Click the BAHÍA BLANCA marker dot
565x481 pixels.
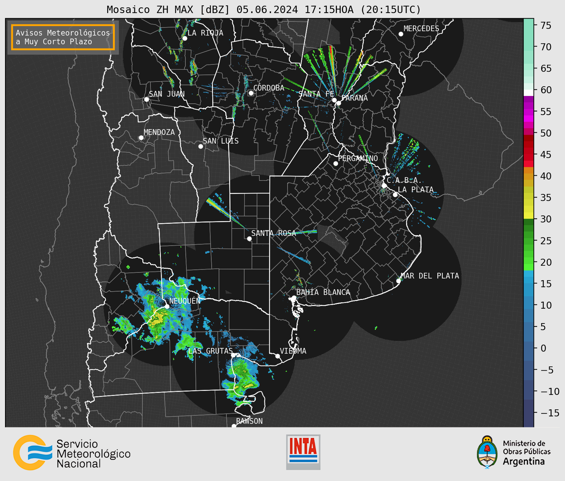[x=294, y=298]
